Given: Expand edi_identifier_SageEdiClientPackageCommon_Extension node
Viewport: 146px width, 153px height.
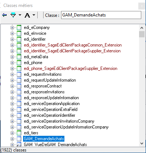Looking at the screenshot, I should [x=12, y=45].
